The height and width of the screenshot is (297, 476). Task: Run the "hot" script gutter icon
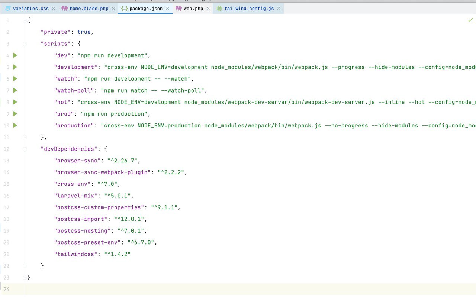15,102
